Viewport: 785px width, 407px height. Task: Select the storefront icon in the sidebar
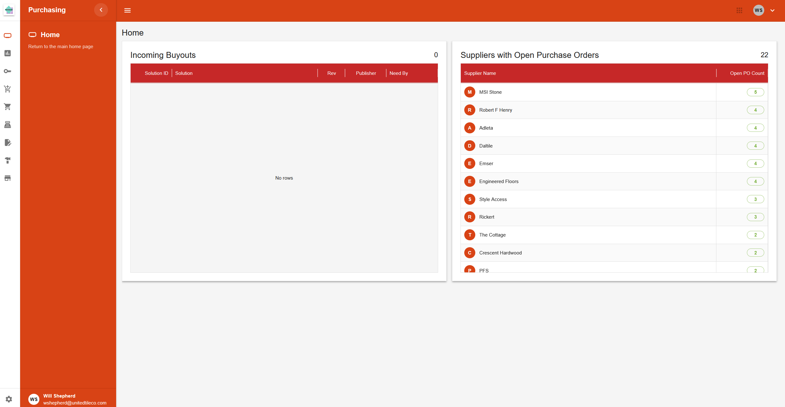click(7, 178)
